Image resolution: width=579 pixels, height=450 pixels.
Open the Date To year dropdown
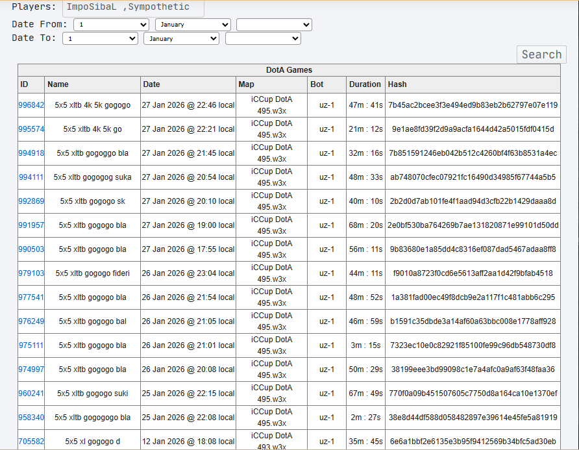click(263, 38)
